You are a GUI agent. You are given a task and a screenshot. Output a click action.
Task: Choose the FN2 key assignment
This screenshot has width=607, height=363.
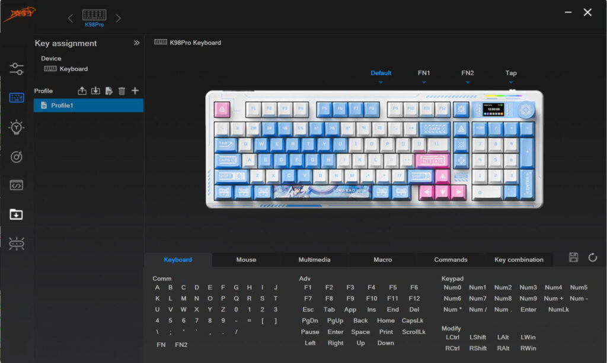point(181,345)
